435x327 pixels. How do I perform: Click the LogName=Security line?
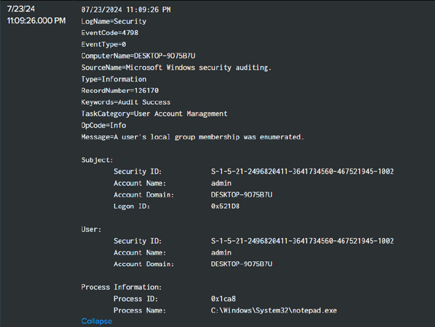click(x=113, y=22)
